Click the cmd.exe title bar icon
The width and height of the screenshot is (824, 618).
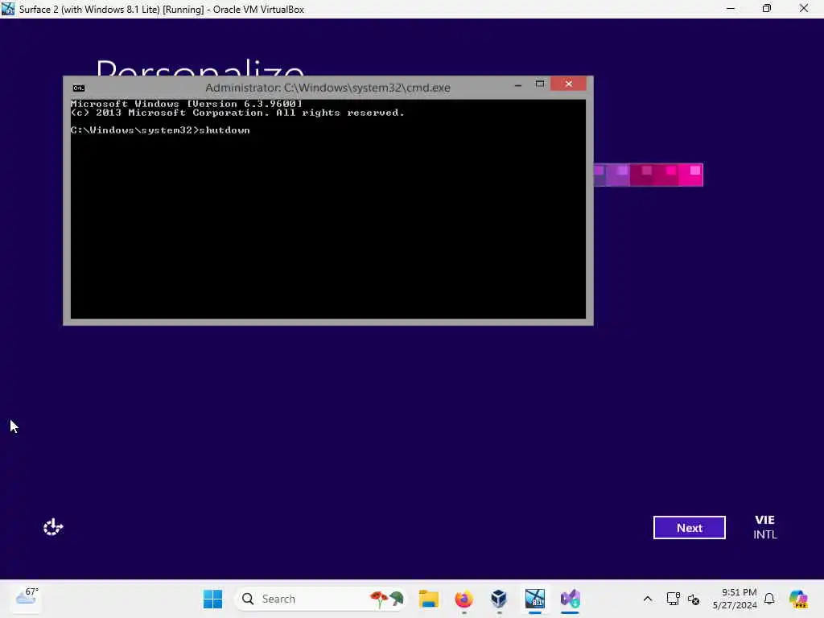point(79,88)
